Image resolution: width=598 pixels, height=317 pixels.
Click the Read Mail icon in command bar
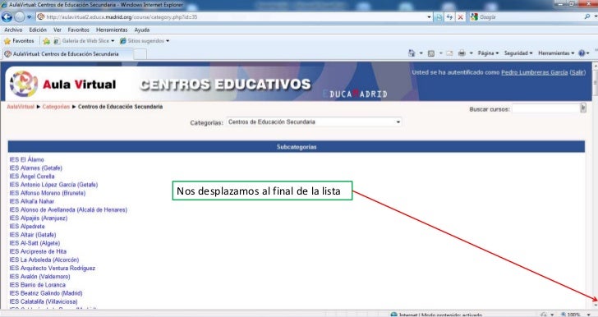coord(449,53)
